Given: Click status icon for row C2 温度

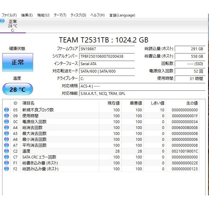Looking at the screenshot, I should (7, 151).
